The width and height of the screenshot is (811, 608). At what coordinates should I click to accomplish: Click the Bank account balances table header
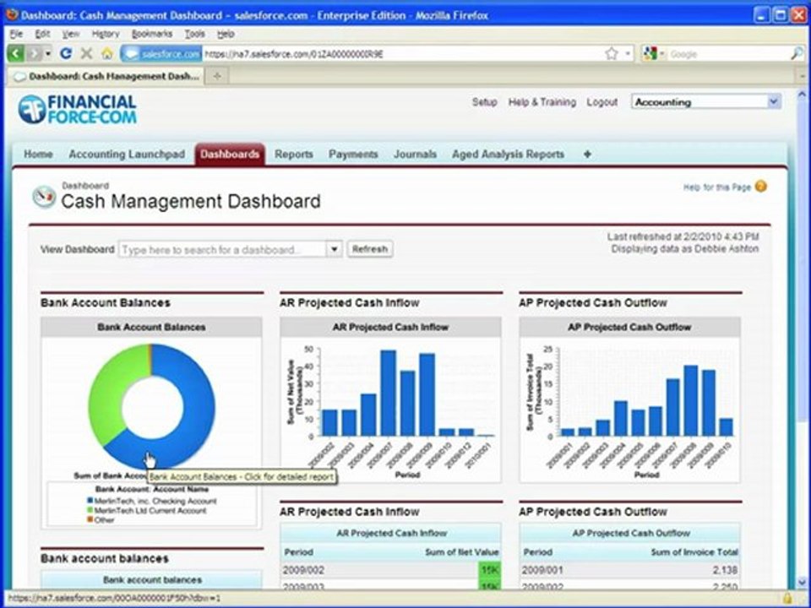point(152,580)
